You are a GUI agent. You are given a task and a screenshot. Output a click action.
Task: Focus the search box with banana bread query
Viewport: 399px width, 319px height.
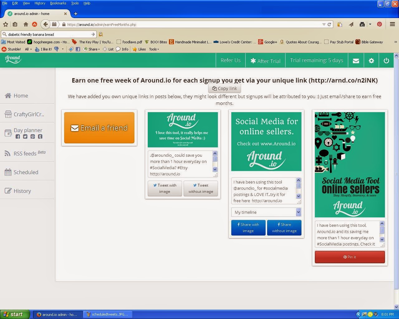click(49, 34)
